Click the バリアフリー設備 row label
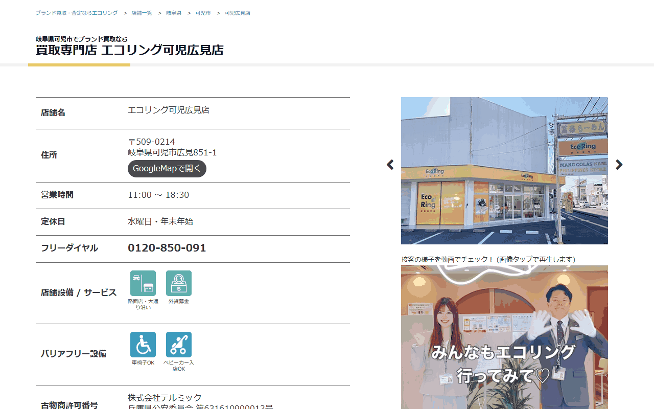Screen dimensions: 654x409 (x=74, y=354)
